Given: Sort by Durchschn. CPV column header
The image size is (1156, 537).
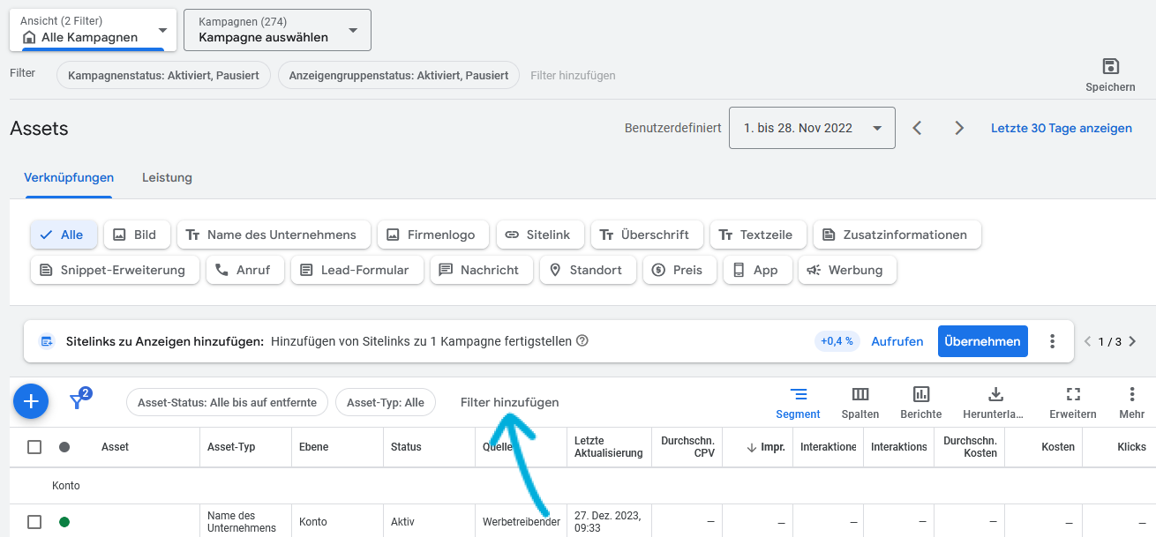Looking at the screenshot, I should point(687,447).
